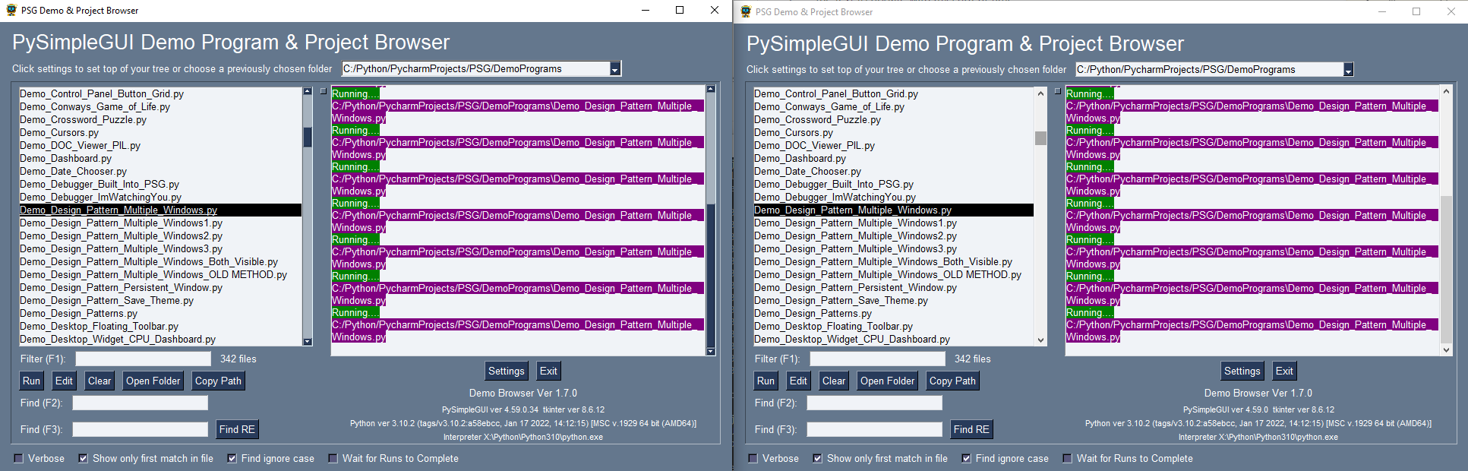
Task: Click Copy Path button in right window
Action: 952,381
